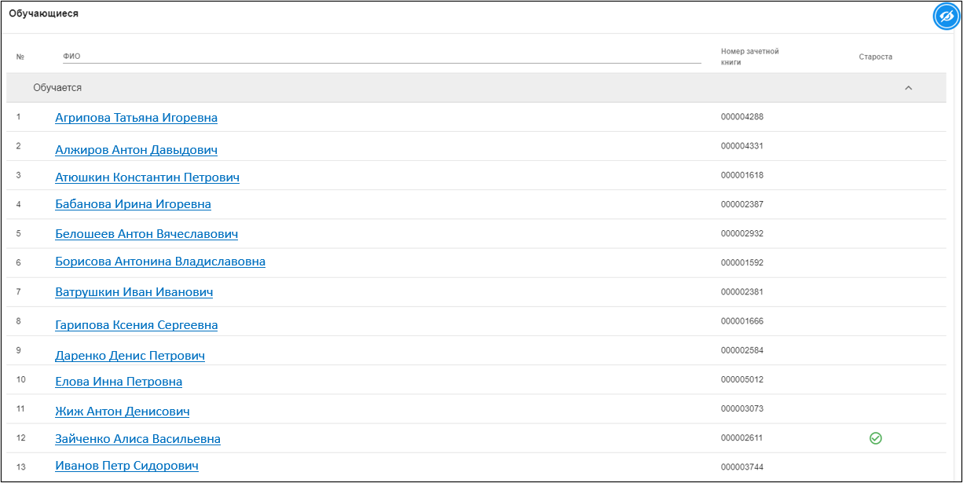Click the green starosta checkmark icon
963x483 pixels.
(x=876, y=438)
